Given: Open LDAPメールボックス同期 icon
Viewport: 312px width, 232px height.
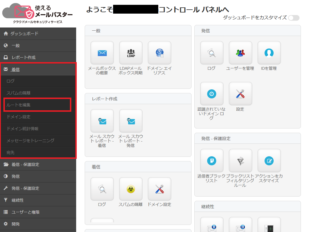Looking at the screenshot, I should pos(131,53).
